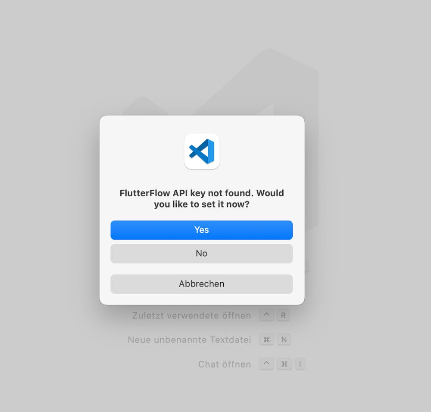The image size is (431, 412).
Task: Click the VS Code app icon in dialog
Action: [202, 151]
